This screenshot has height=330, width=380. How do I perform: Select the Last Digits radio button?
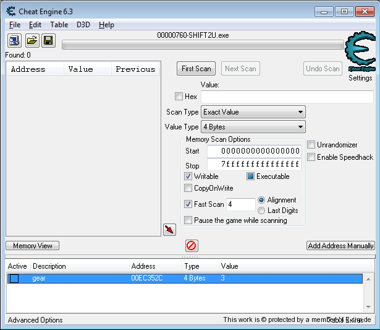coord(261,211)
